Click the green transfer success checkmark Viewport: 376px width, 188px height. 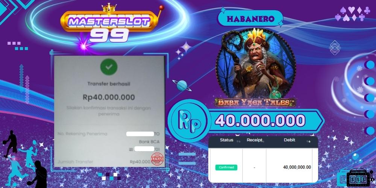pos(109,67)
